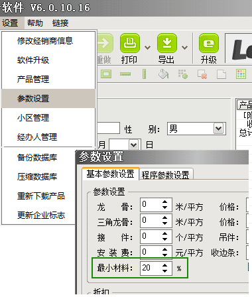This screenshot has height=299, width=252.
Task: Decrease the 龙骨 value with down arrow
Action: pyautogui.click(x=164, y=208)
